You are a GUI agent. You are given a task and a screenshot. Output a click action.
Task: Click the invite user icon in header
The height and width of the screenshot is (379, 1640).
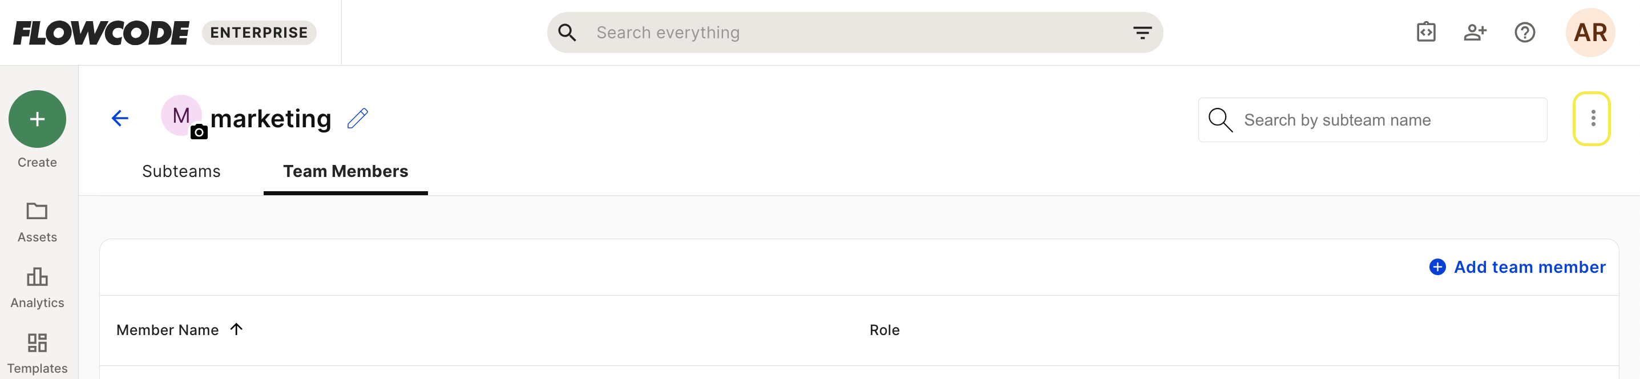click(1475, 33)
